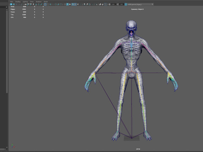Screen dimensions: 203x152
Task: Toggle the X-Ray Joints button
Action: [105, 4]
